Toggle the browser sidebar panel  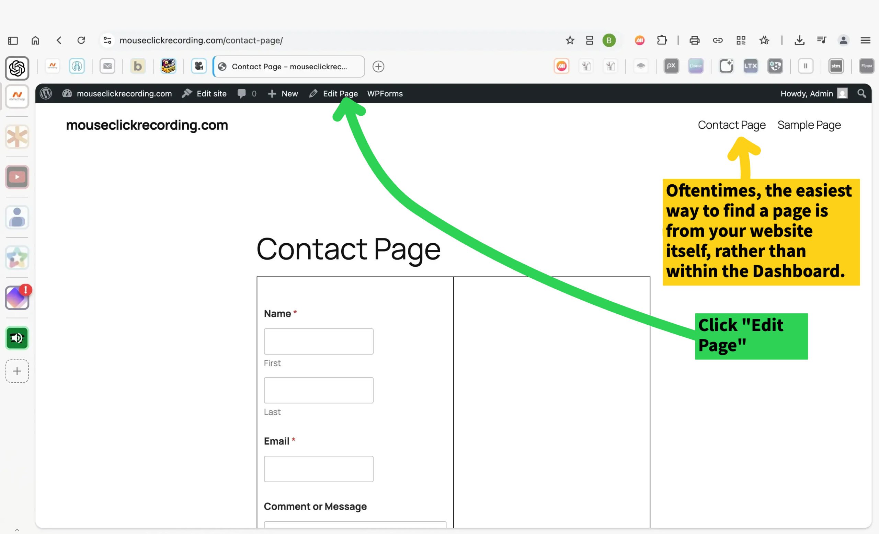coord(13,40)
